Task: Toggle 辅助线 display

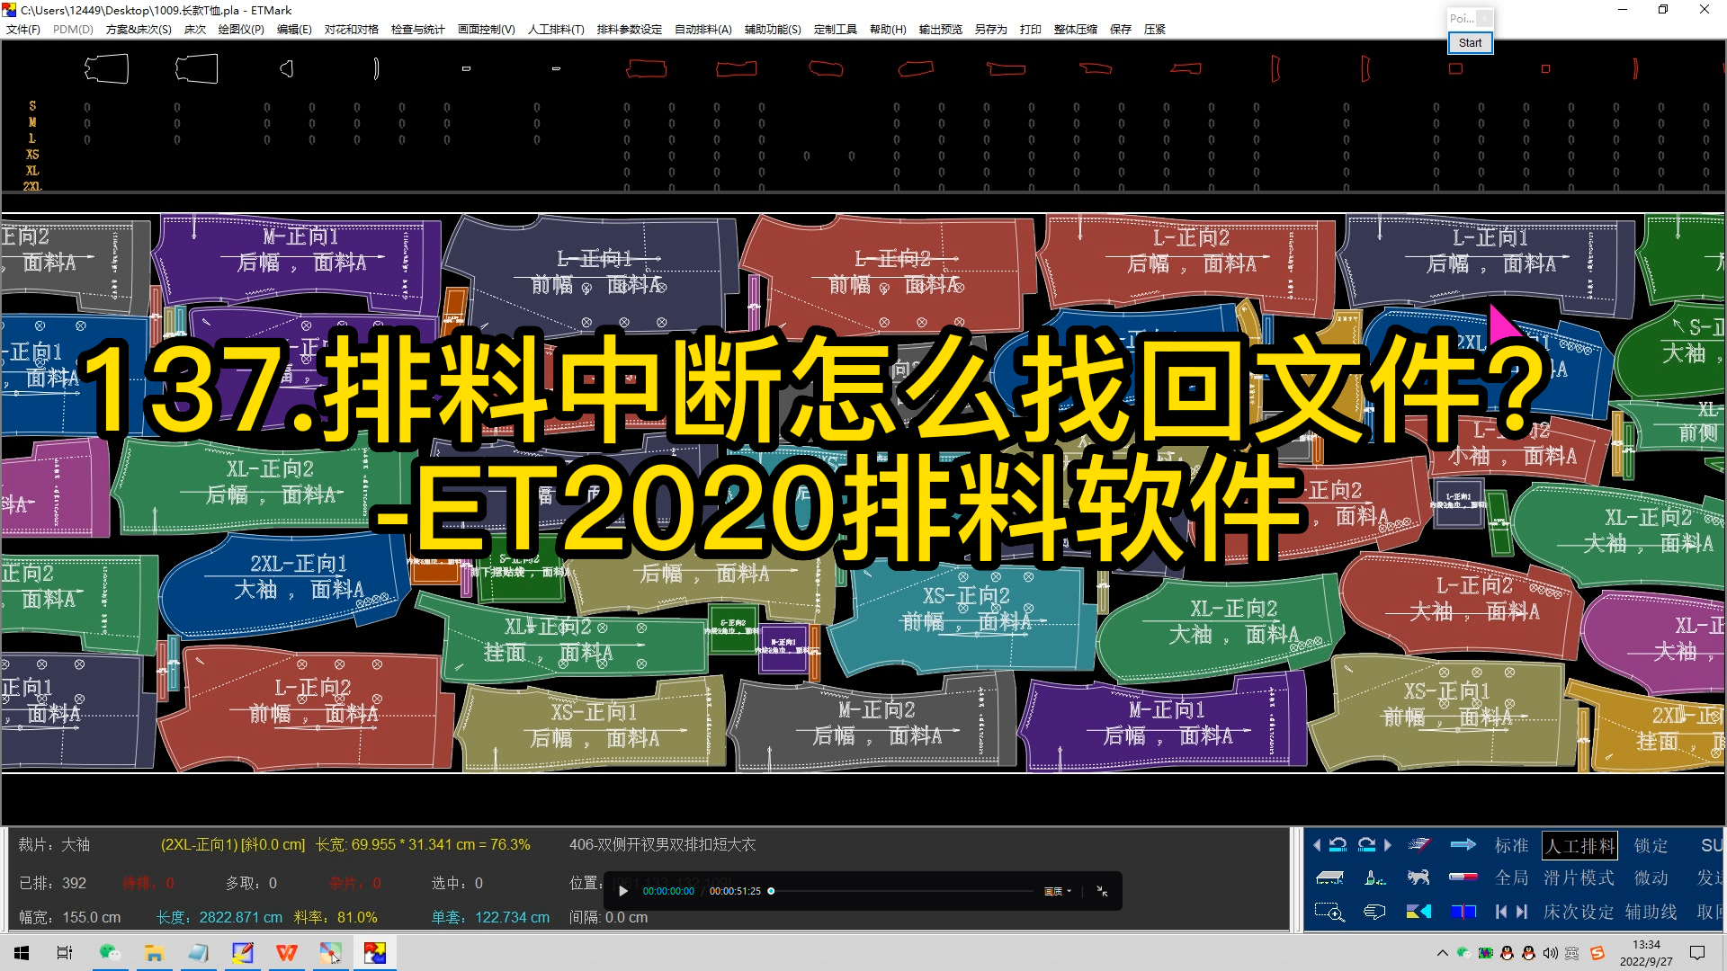Action: pyautogui.click(x=1651, y=912)
